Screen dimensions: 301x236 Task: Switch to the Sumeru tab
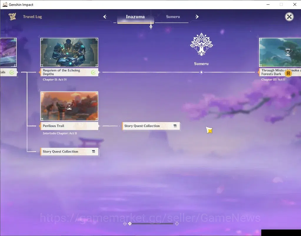[173, 17]
